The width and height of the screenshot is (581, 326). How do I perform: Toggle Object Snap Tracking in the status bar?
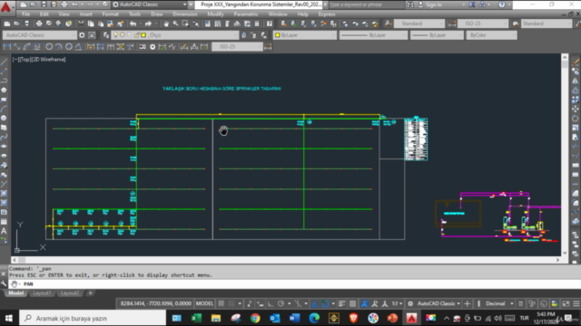pyautogui.click(x=315, y=303)
